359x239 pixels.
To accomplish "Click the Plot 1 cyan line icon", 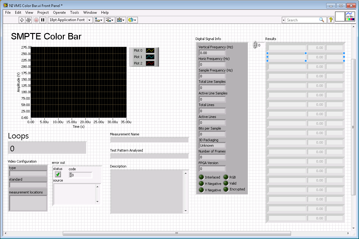I will click(x=150, y=57).
